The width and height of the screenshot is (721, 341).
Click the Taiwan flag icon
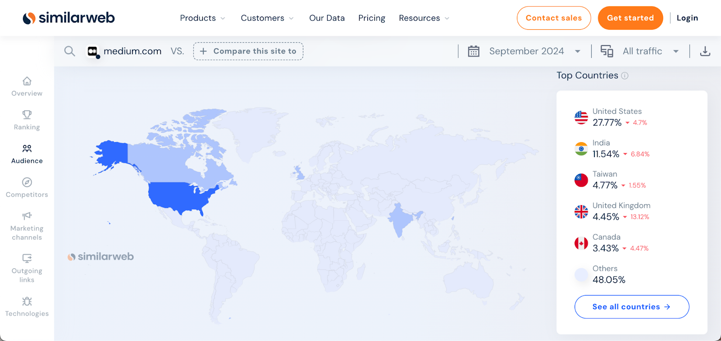[581, 180]
